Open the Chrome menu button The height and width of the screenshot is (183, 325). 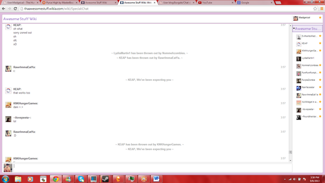[x=321, y=9]
